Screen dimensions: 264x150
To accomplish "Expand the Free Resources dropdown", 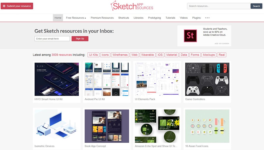I will coord(76,18).
